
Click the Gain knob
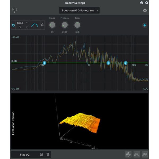77,25
